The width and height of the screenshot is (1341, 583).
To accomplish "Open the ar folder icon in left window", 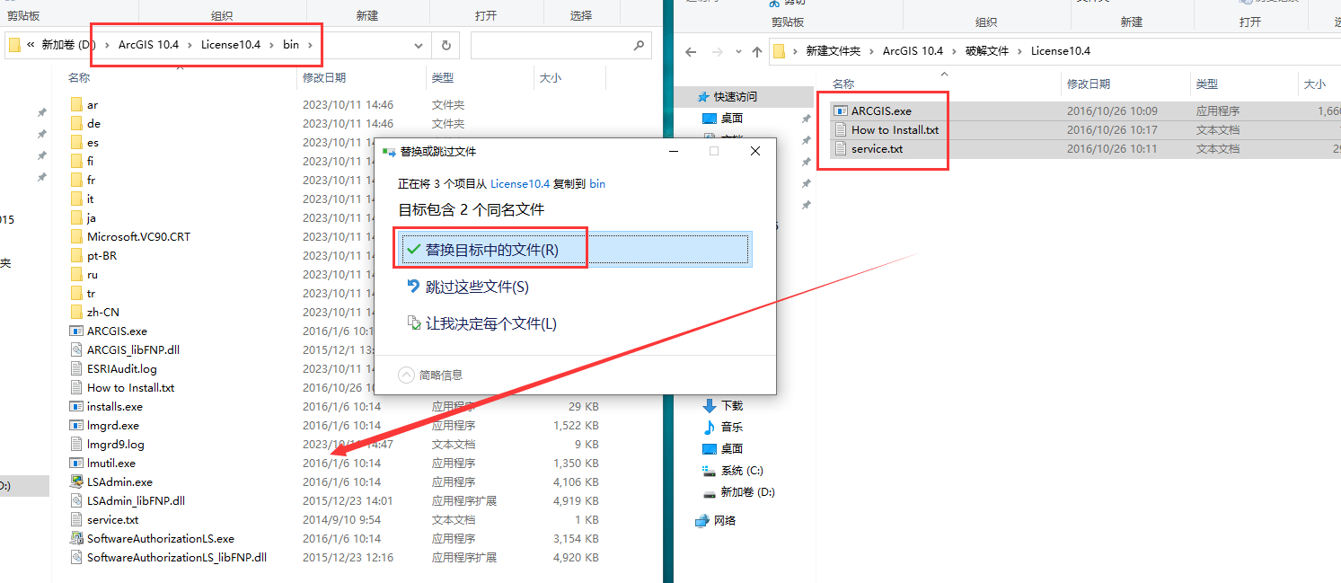I will click(76, 105).
